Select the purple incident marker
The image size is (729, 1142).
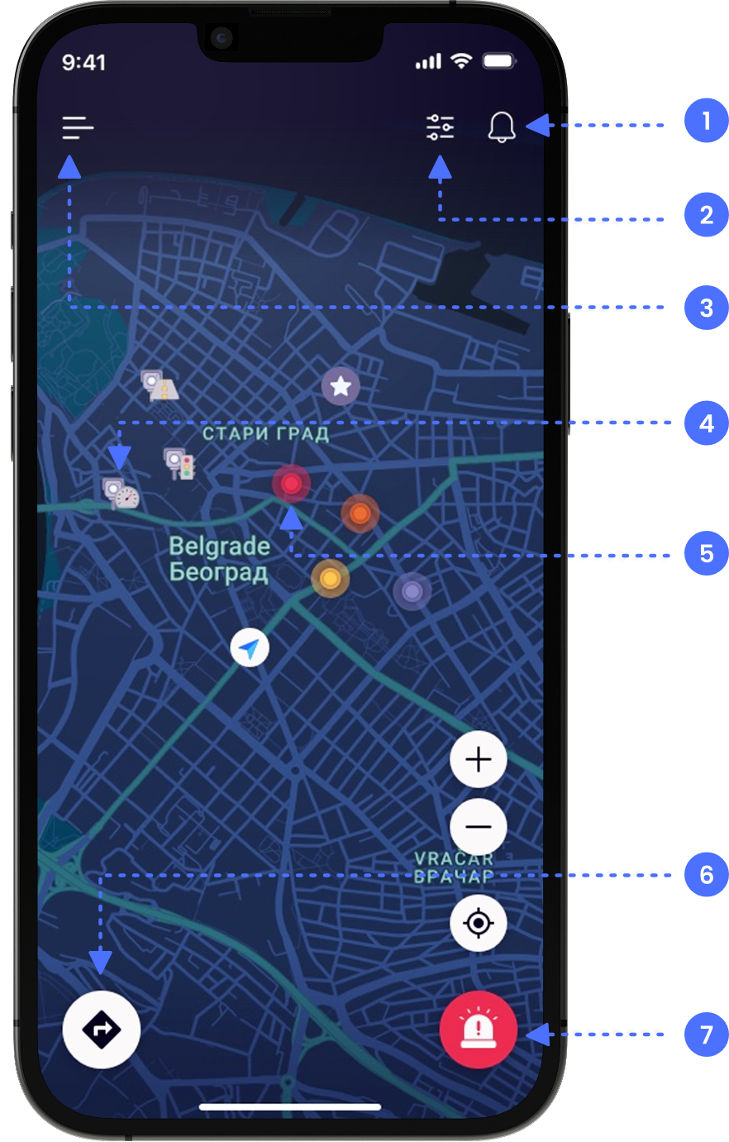pyautogui.click(x=411, y=590)
